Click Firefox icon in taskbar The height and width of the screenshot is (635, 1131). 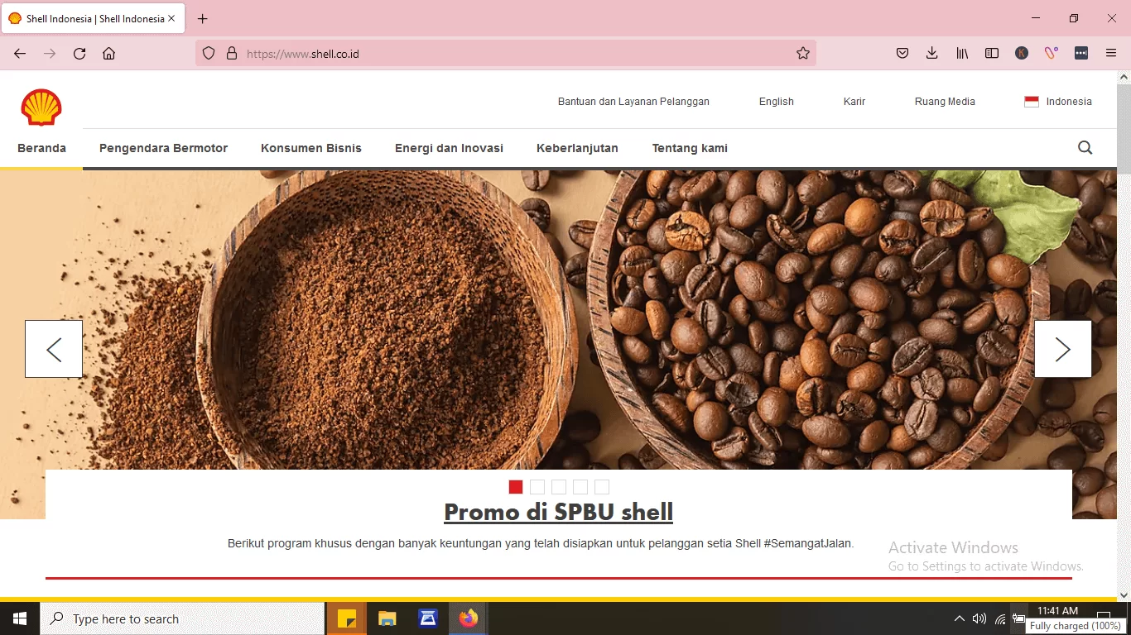(x=469, y=618)
